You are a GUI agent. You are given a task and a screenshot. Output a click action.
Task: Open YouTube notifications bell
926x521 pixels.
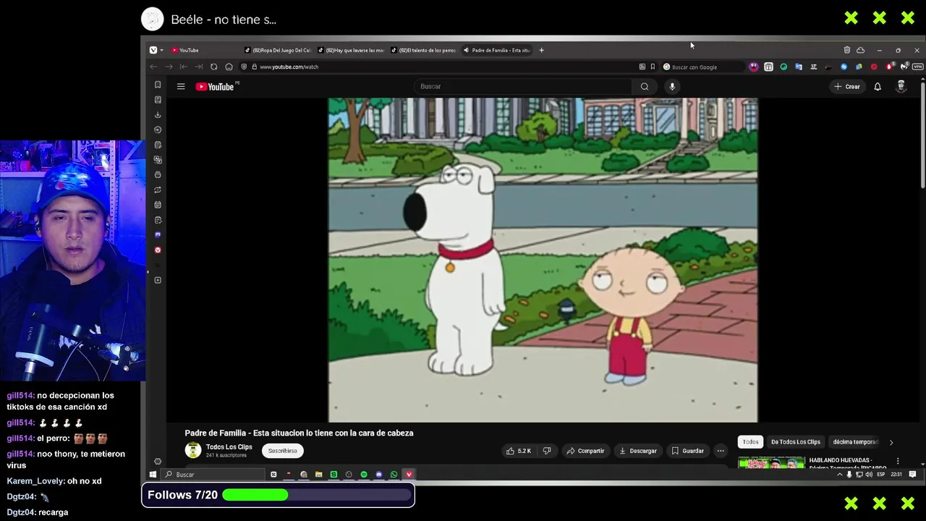pos(878,86)
